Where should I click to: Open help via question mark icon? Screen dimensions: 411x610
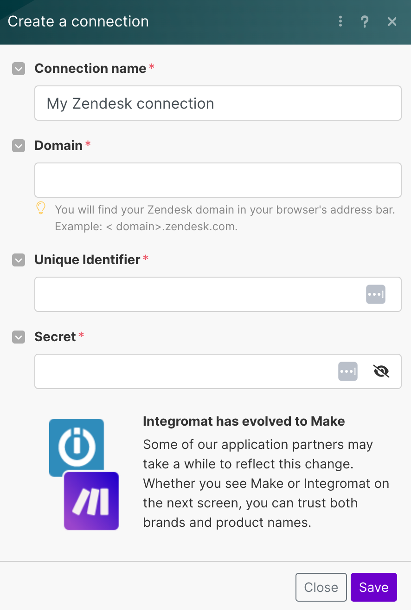tap(365, 21)
